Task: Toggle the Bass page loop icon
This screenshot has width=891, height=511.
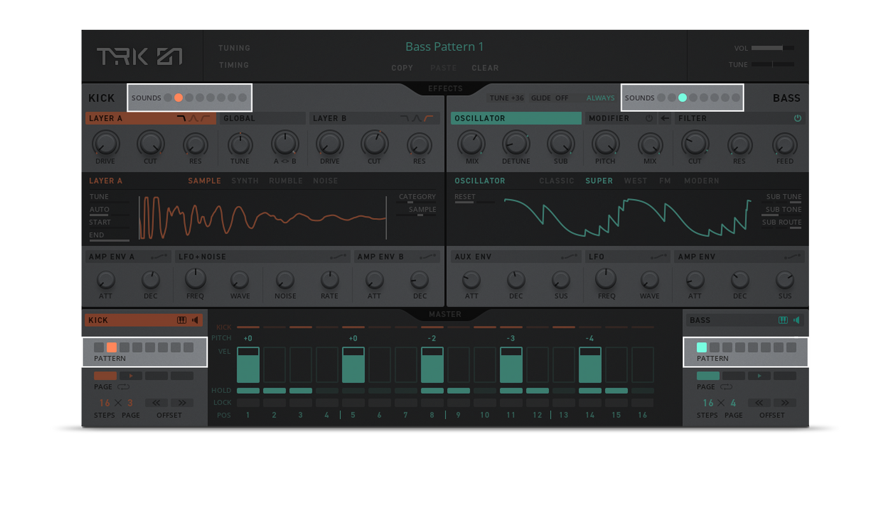Action: [726, 387]
